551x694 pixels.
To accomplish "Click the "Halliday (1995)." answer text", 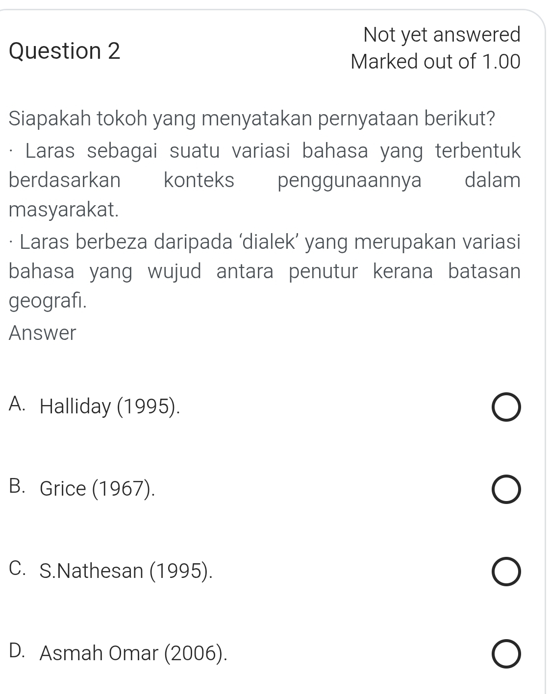I will [110, 406].
